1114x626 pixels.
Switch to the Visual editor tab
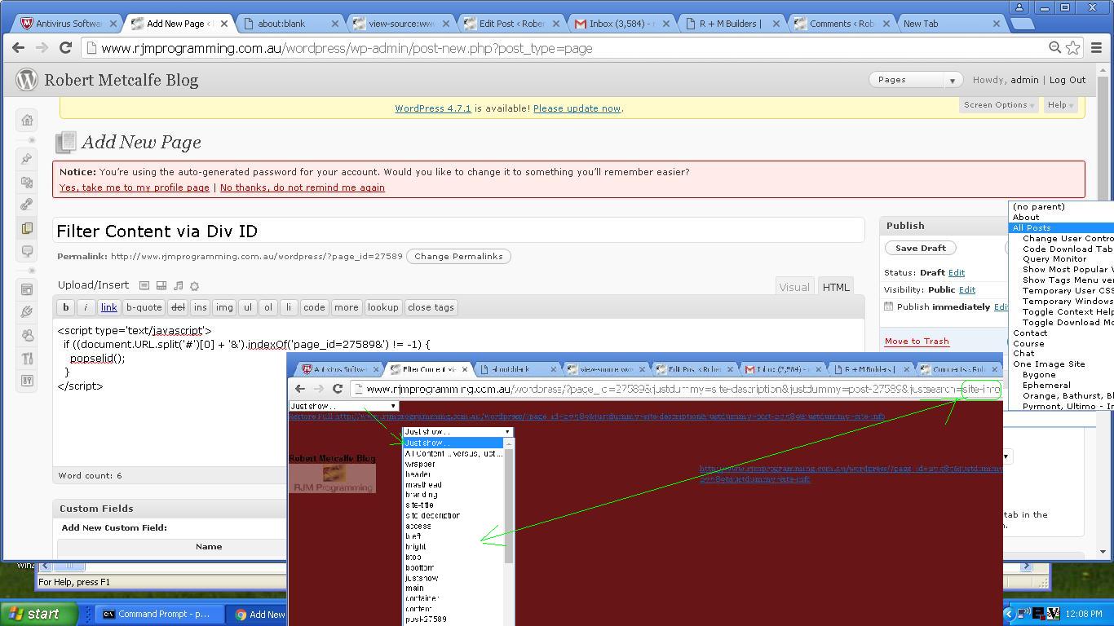794,287
